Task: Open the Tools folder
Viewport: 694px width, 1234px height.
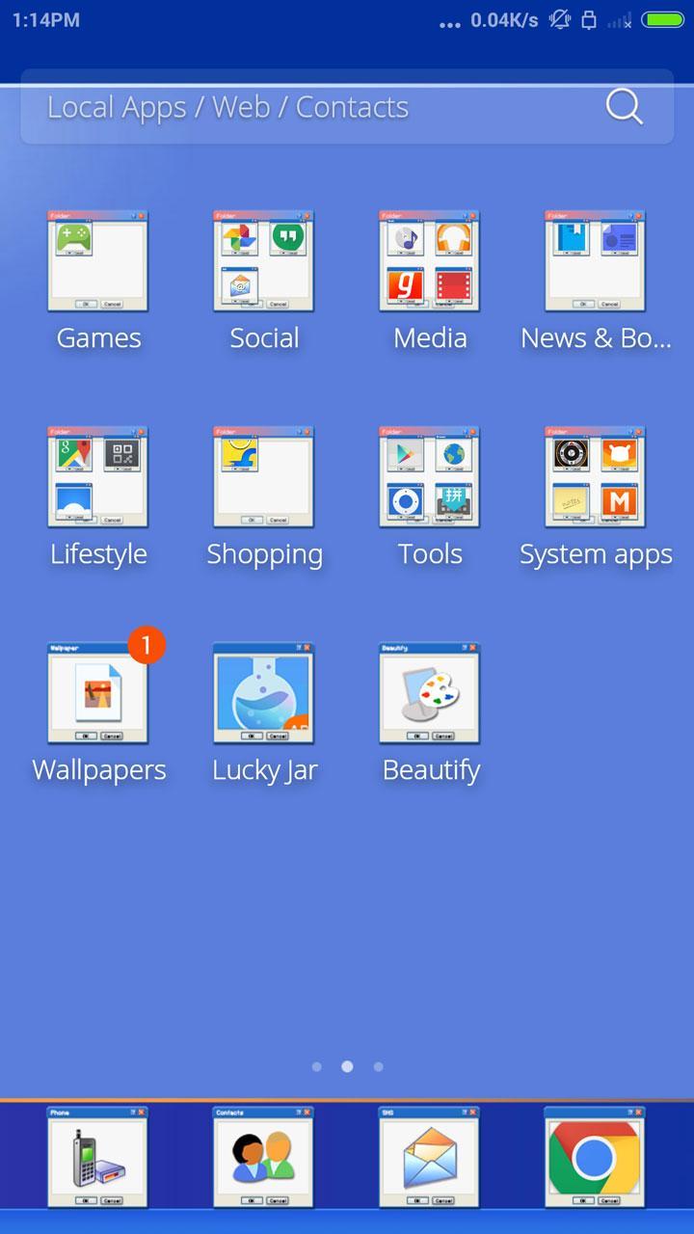Action: pyautogui.click(x=430, y=477)
